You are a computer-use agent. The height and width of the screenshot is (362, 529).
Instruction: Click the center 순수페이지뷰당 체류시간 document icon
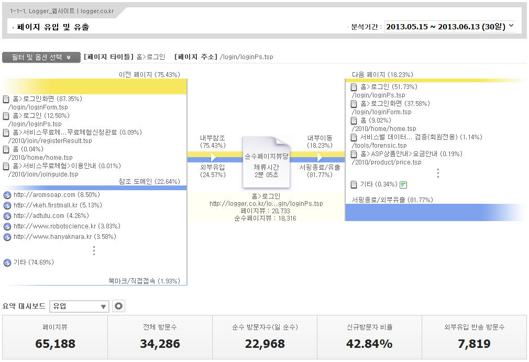267,162
